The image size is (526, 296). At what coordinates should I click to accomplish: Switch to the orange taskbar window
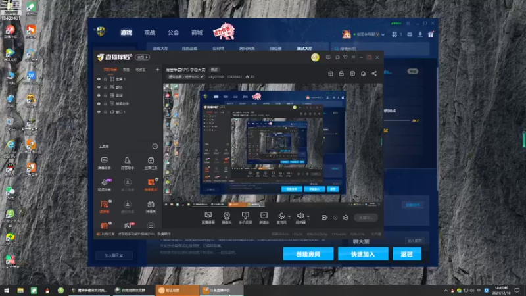177,290
